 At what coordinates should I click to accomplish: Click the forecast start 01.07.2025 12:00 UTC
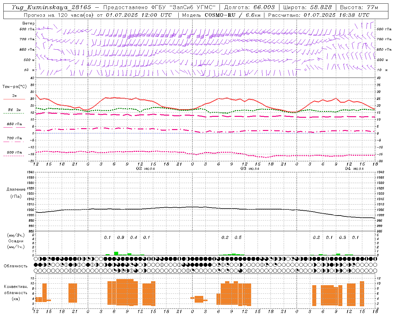click(139, 15)
